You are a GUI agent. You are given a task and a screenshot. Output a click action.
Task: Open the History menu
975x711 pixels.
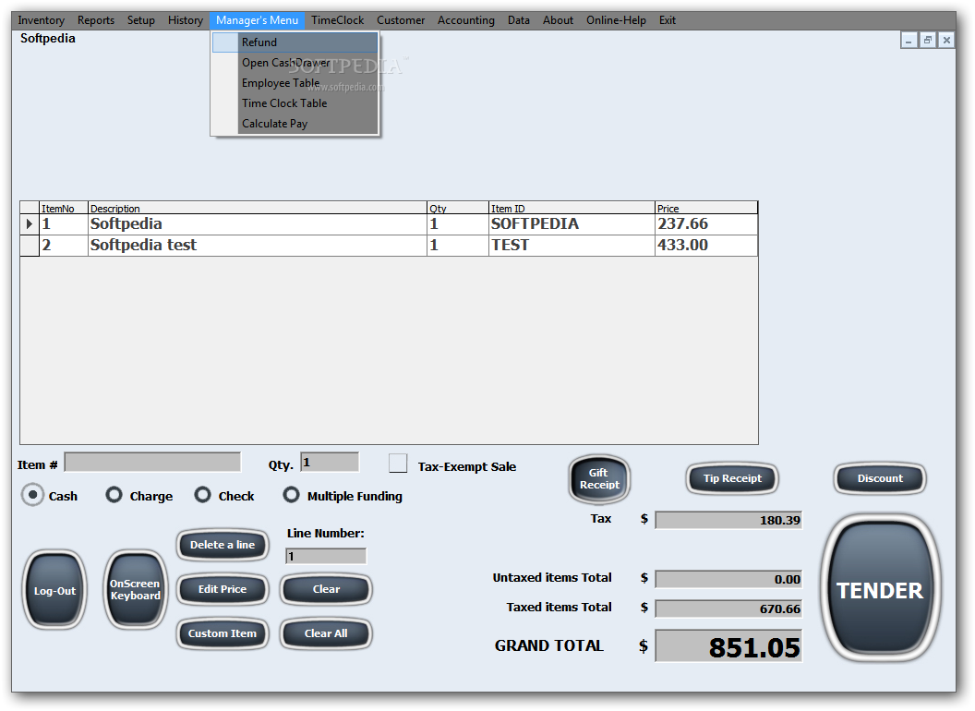click(x=186, y=20)
